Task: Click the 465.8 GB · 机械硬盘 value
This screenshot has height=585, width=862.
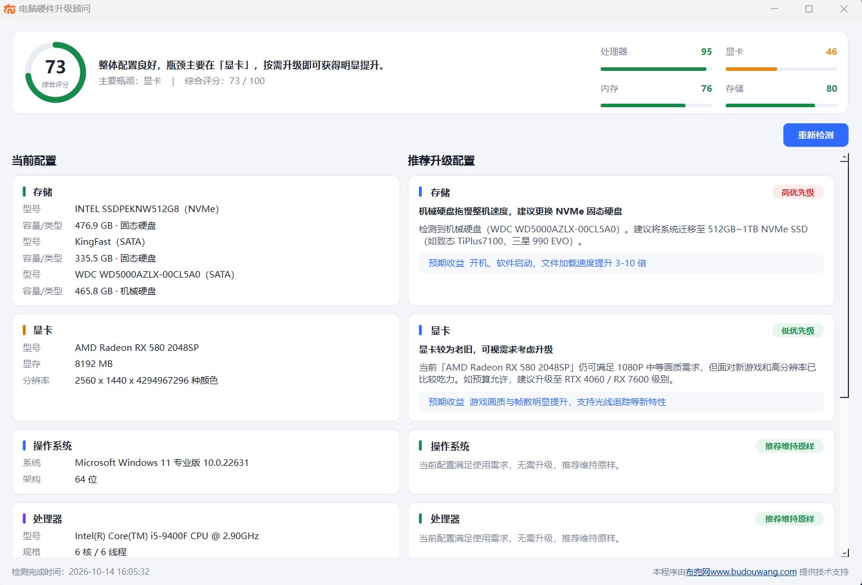Action: pyautogui.click(x=116, y=291)
